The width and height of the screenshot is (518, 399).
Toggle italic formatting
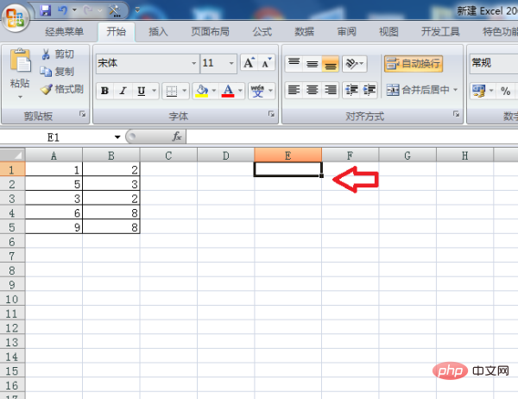pyautogui.click(x=123, y=91)
